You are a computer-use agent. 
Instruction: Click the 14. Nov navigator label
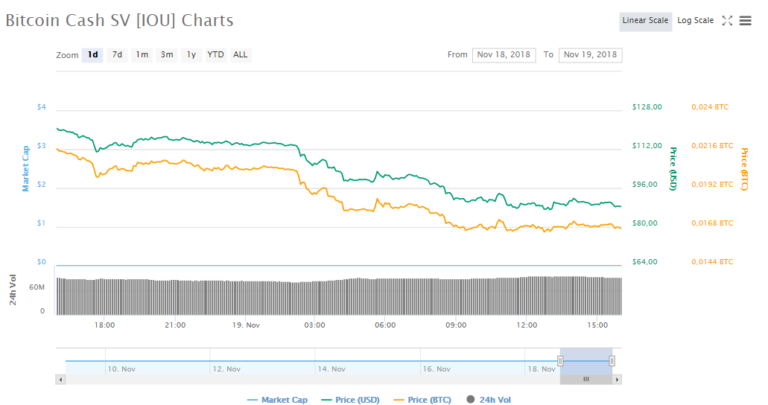331,369
